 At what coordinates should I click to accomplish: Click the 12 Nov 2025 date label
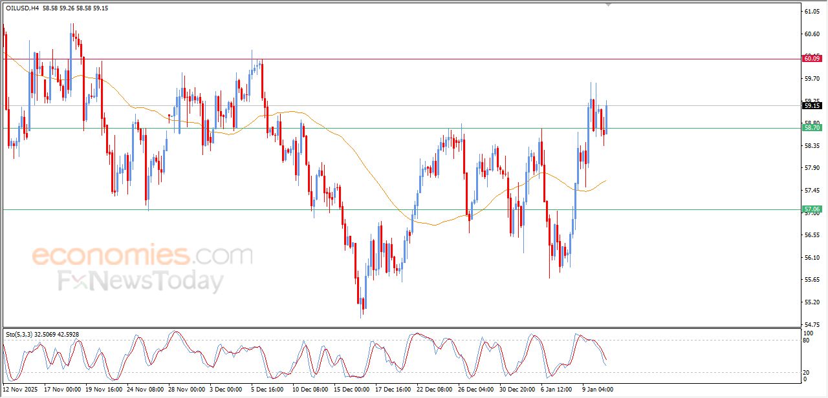[19, 390]
